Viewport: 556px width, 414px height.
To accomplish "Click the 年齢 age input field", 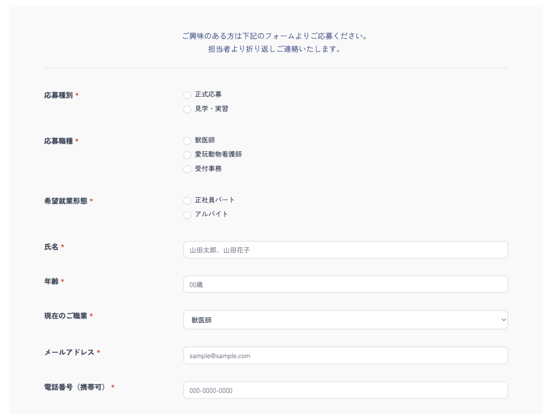I will 345,284.
